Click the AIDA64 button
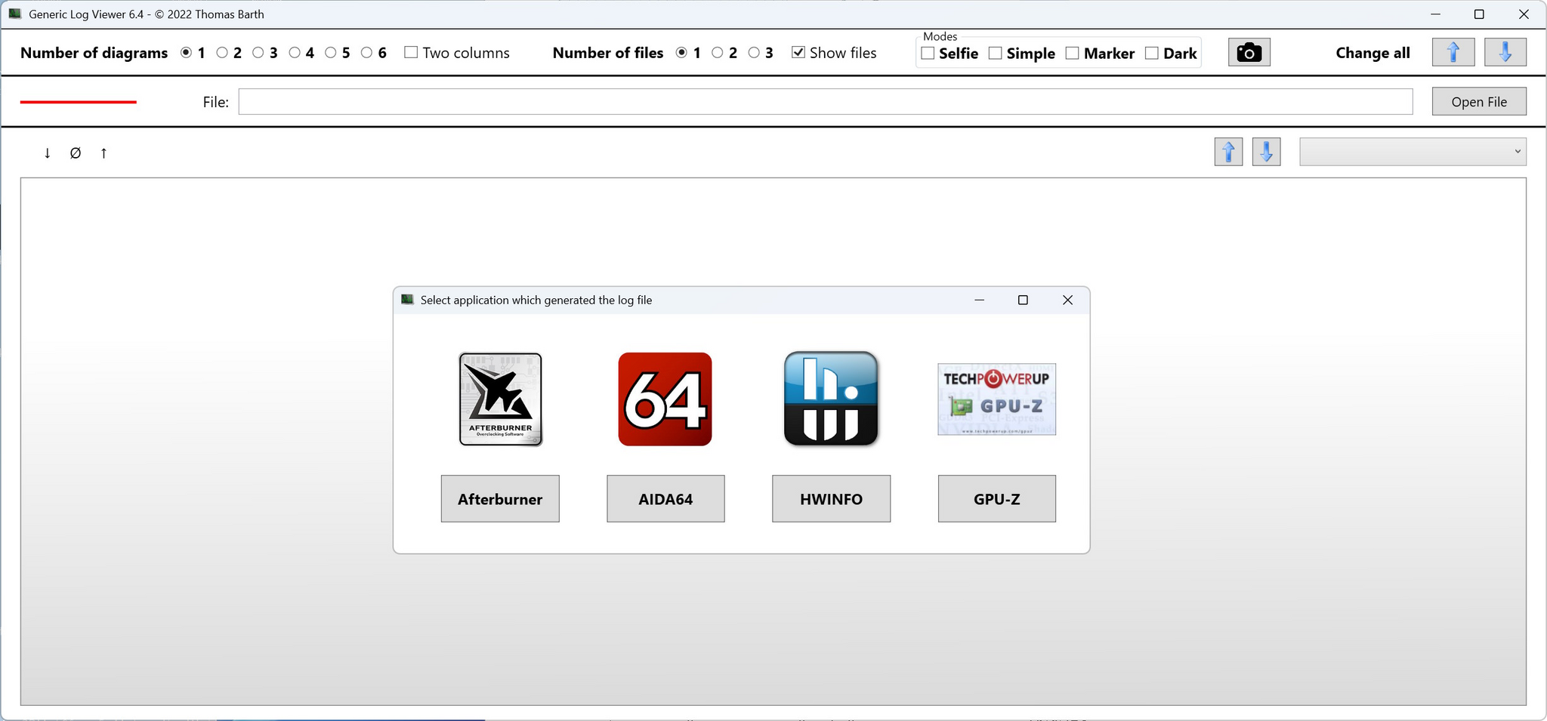Screen dimensions: 1547x721 [x=665, y=499]
